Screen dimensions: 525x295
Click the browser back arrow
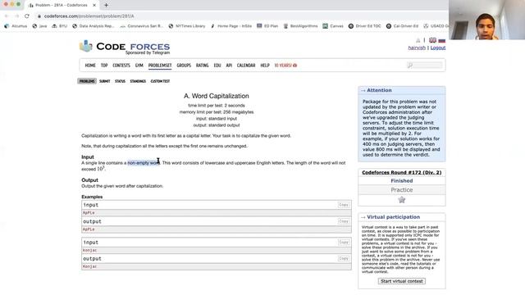point(7,16)
